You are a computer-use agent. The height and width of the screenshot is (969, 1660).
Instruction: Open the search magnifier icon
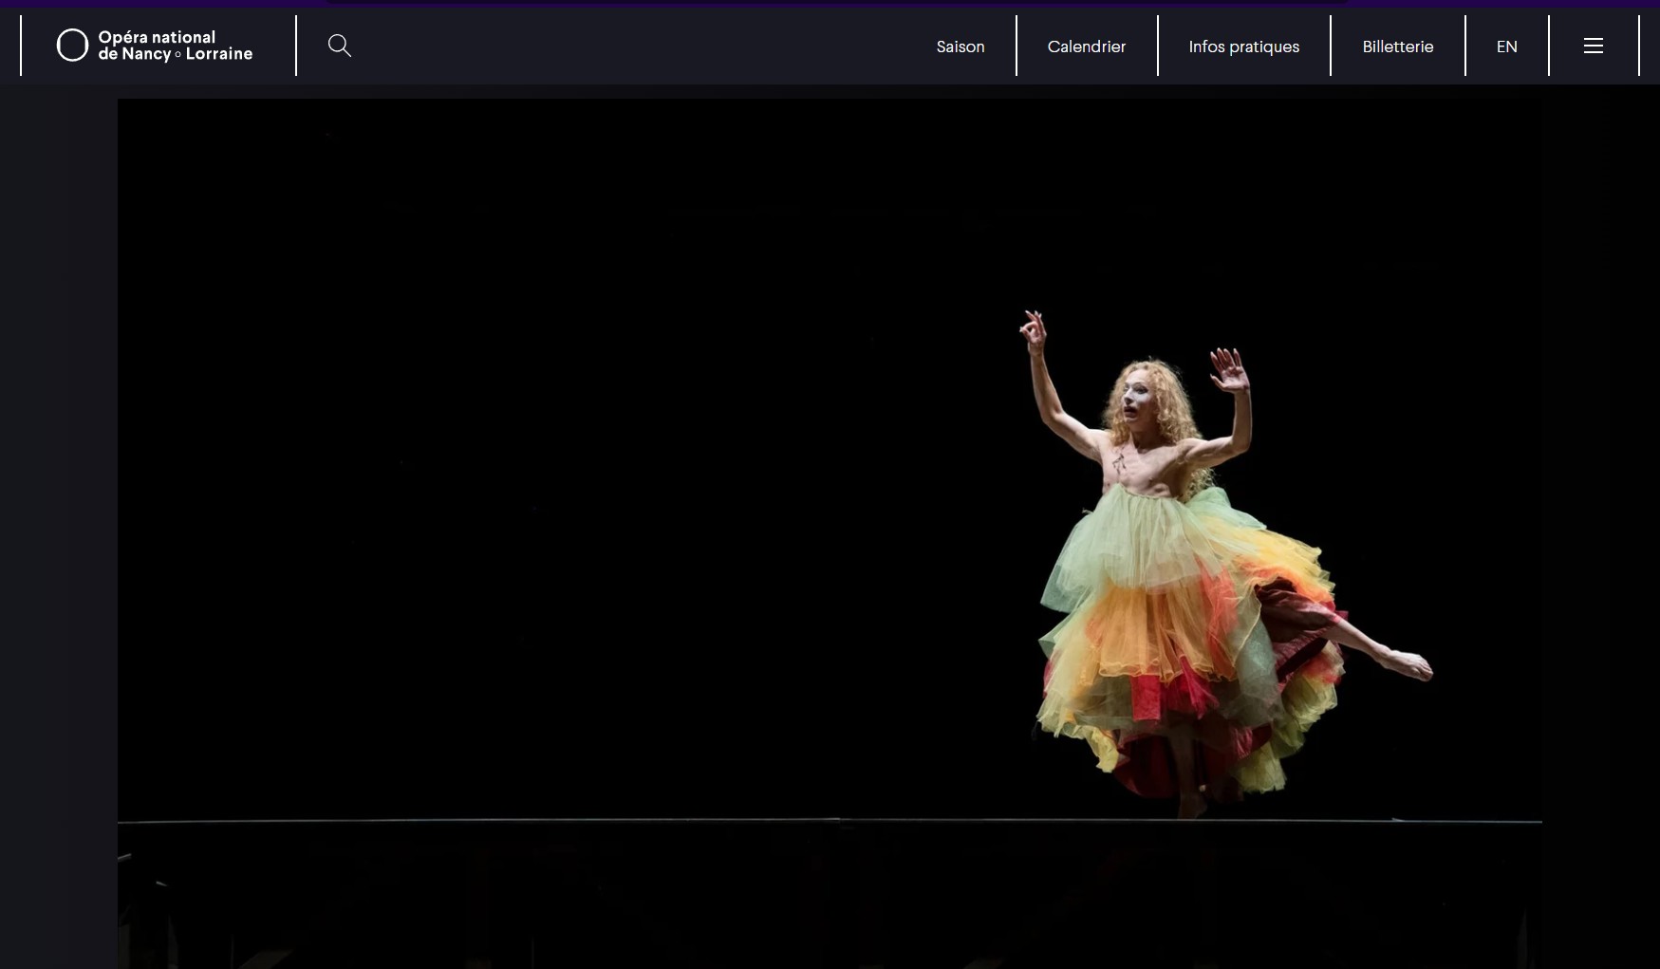click(x=339, y=46)
